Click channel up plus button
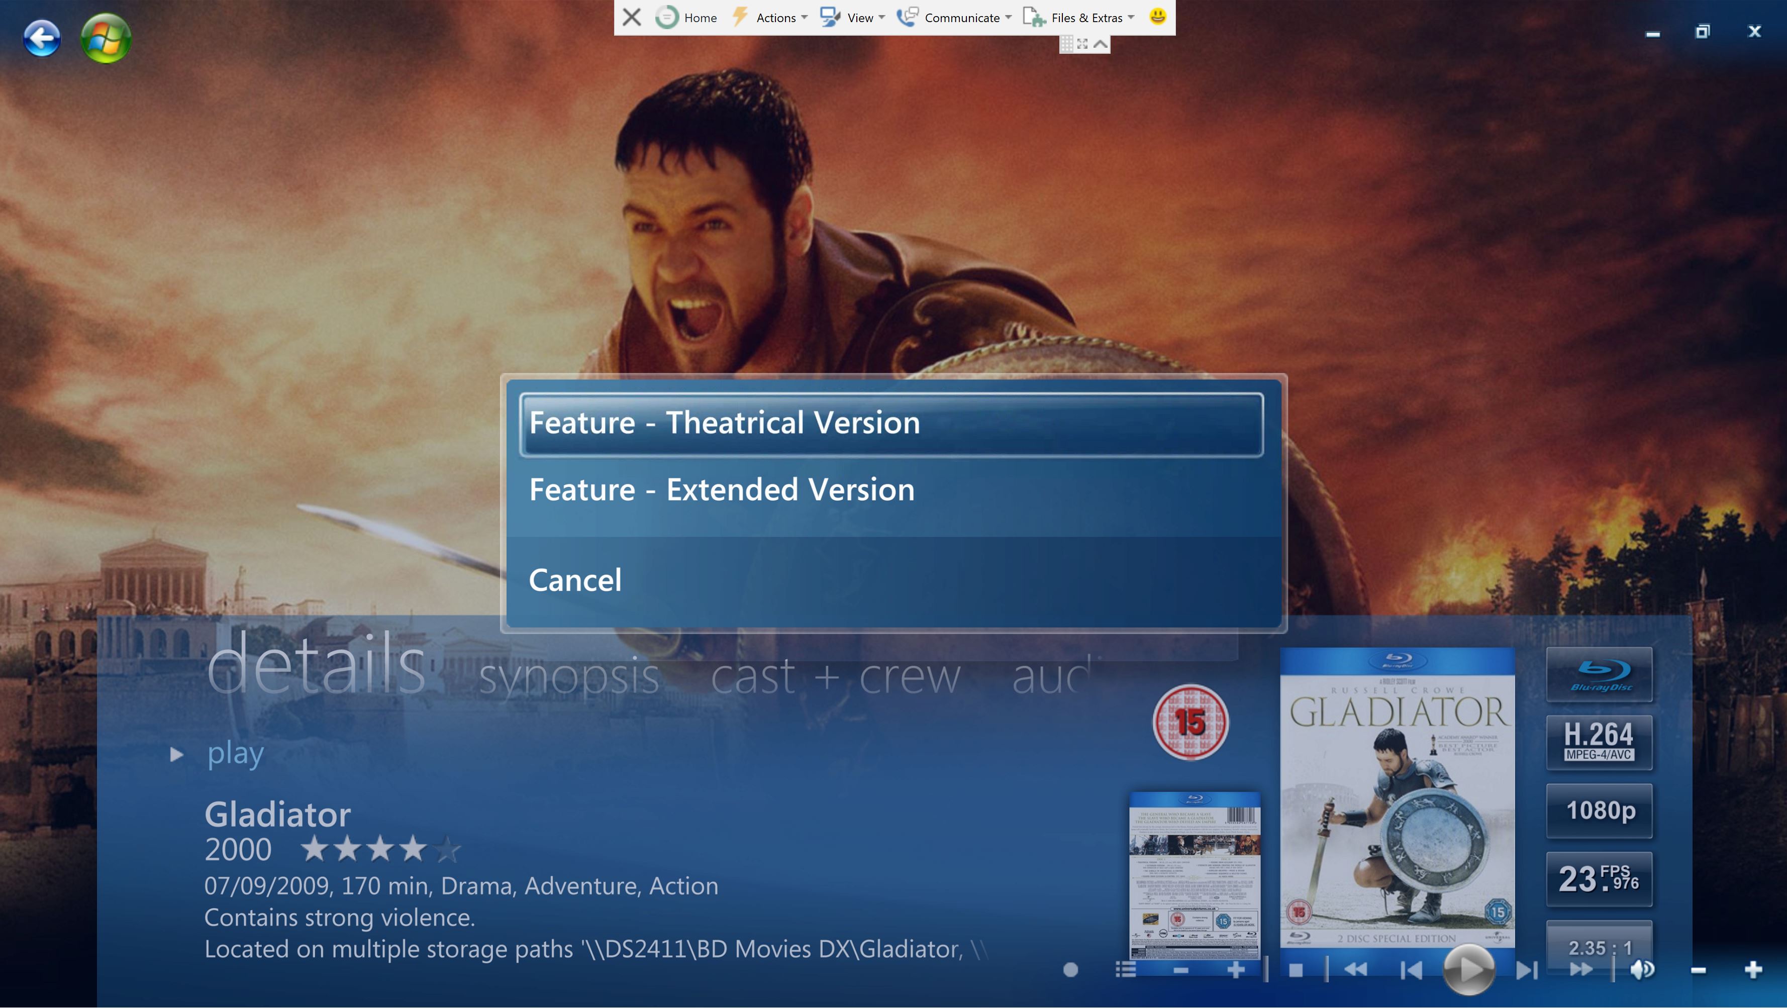The image size is (1787, 1008). pyautogui.click(x=1236, y=970)
